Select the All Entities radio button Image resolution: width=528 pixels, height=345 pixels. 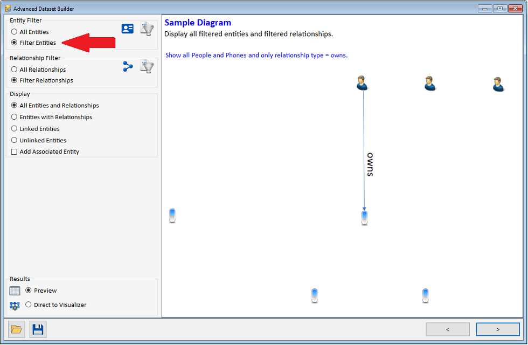coord(14,32)
